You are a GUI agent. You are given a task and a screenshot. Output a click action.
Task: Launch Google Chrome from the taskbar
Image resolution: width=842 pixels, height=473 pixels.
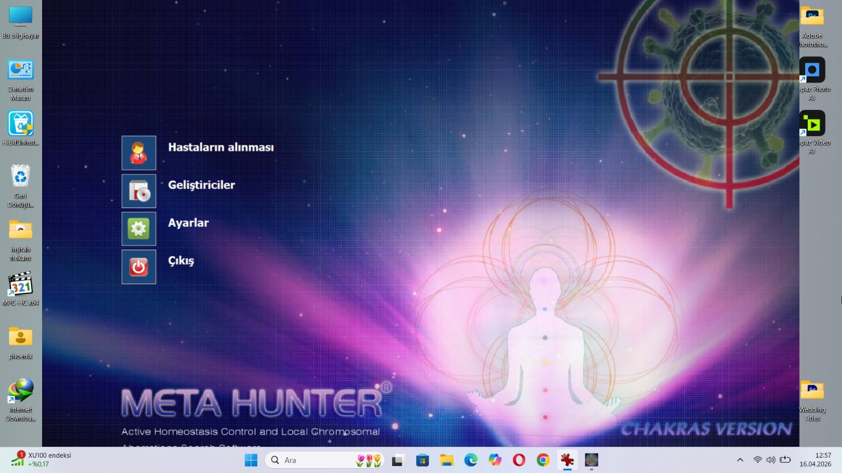click(x=543, y=460)
